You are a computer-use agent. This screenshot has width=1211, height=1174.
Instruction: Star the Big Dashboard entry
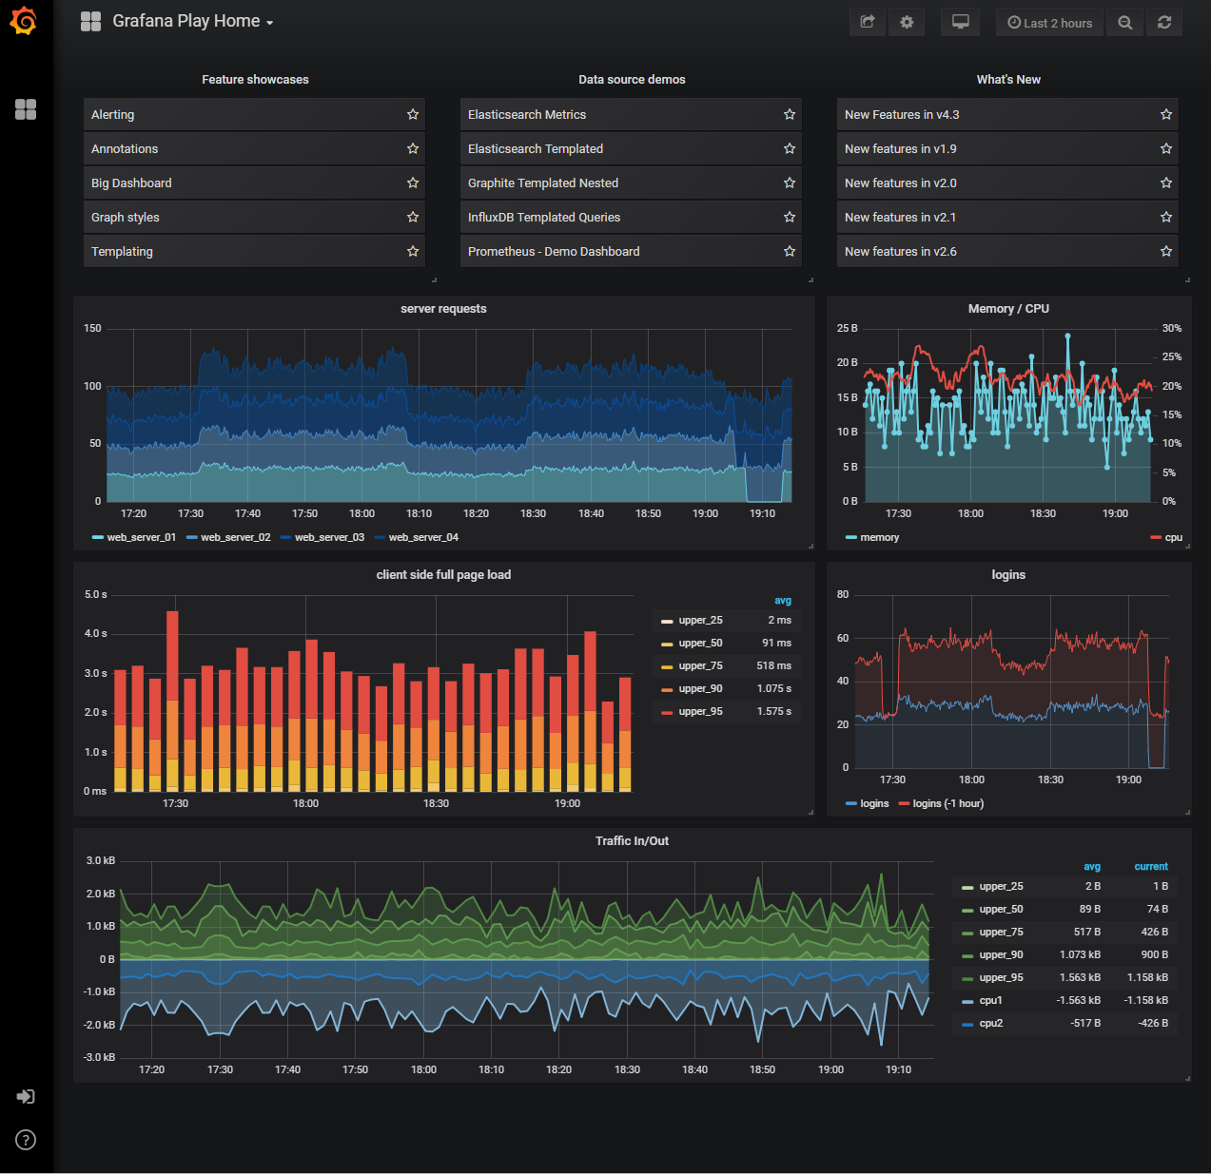(x=413, y=183)
